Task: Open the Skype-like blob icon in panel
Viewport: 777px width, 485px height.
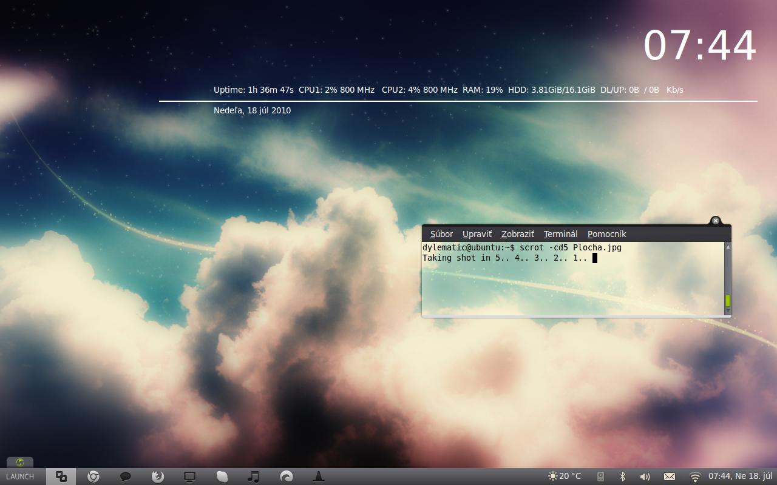Action: pyautogui.click(x=222, y=477)
